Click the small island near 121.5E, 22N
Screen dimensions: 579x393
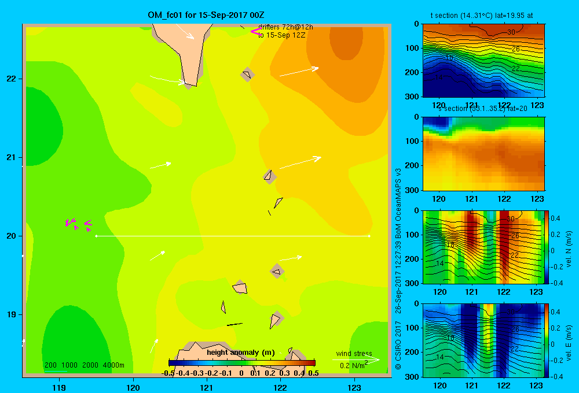[247, 75]
